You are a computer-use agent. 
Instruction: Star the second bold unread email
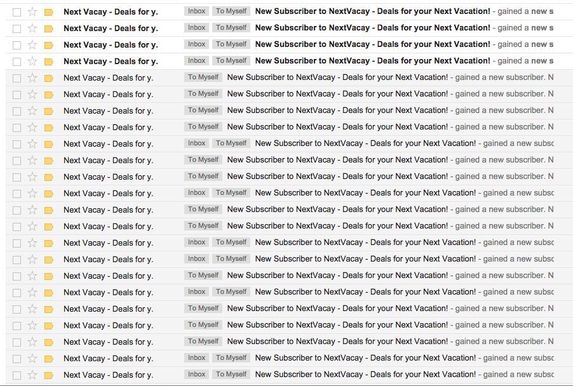pos(32,29)
